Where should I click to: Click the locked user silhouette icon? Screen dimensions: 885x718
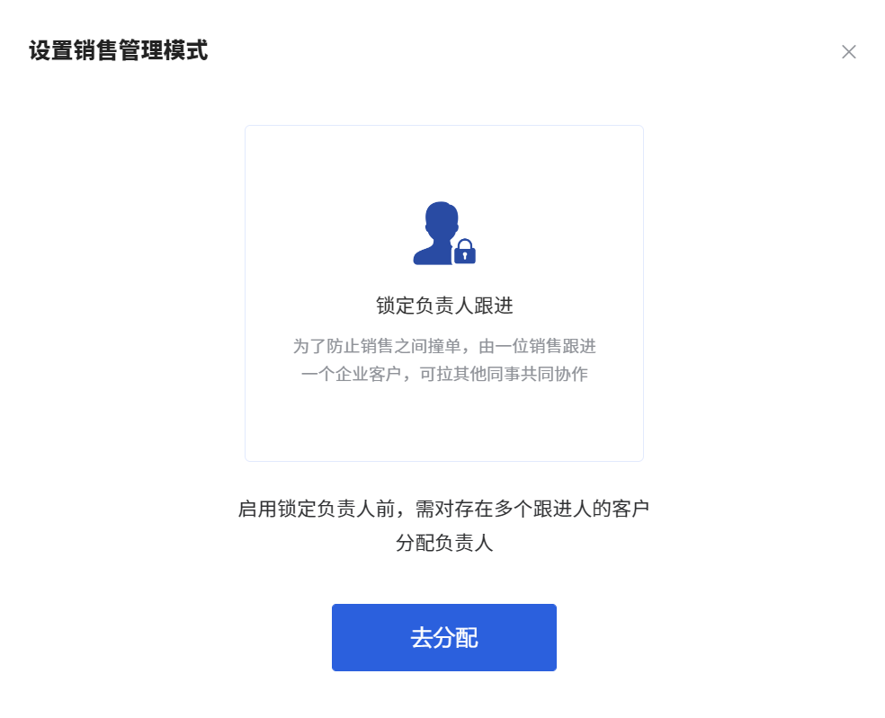(444, 233)
